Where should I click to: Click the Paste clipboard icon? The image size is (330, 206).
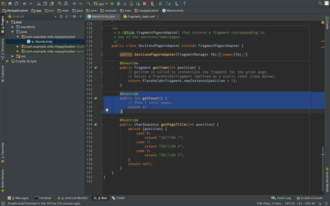pyautogui.click(x=52, y=4)
